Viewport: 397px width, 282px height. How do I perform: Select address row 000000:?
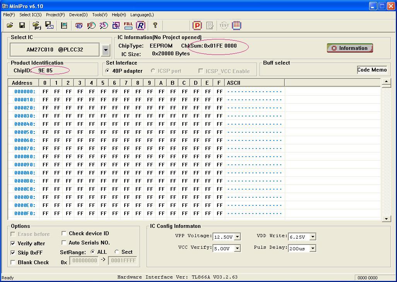pos(25,92)
